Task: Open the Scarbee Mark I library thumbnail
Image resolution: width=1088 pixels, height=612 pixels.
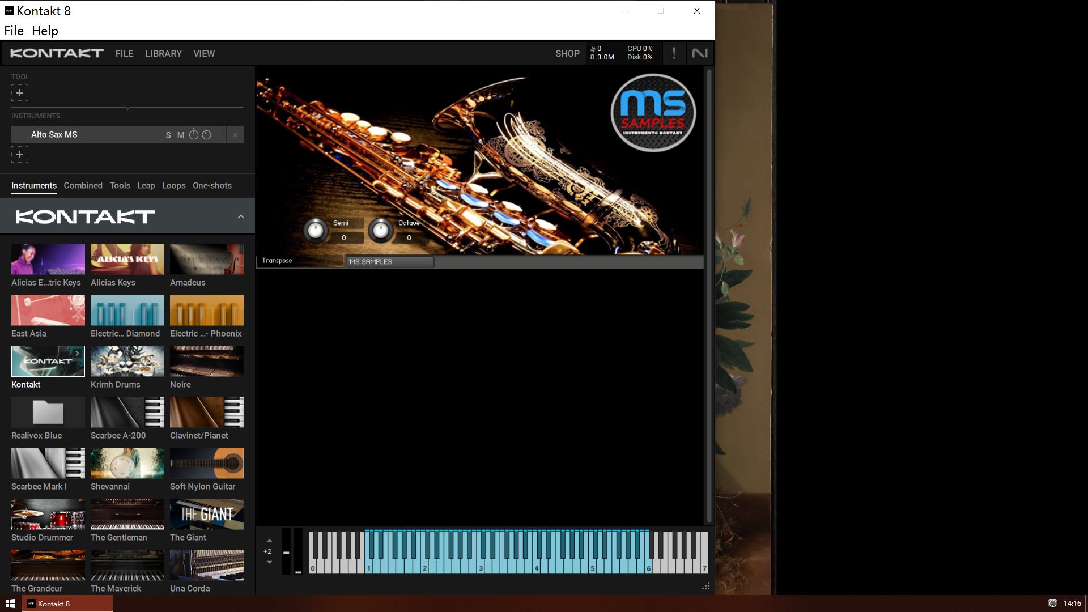Action: 48,463
